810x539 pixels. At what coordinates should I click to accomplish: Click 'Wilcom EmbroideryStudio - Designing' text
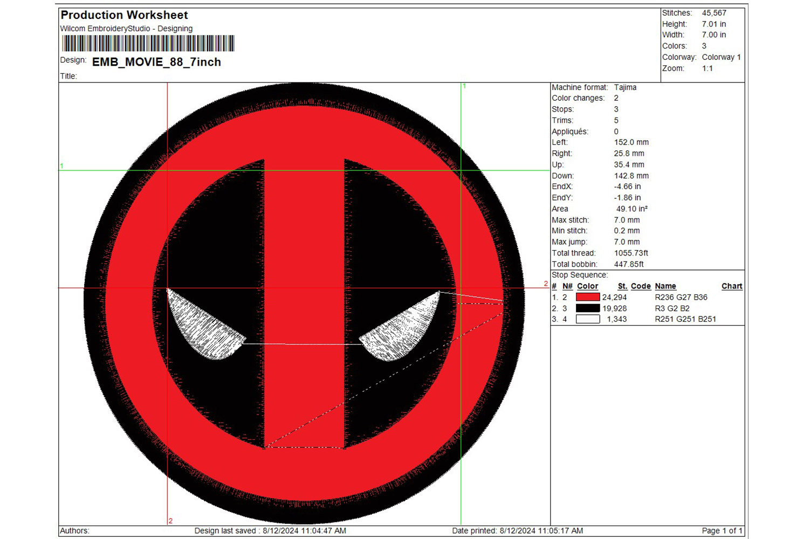point(126,29)
